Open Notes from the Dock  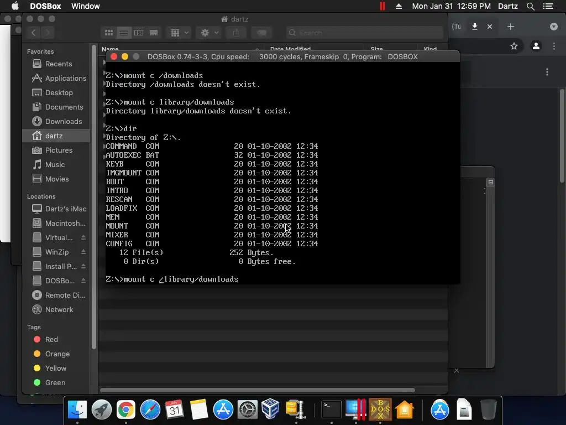click(199, 410)
